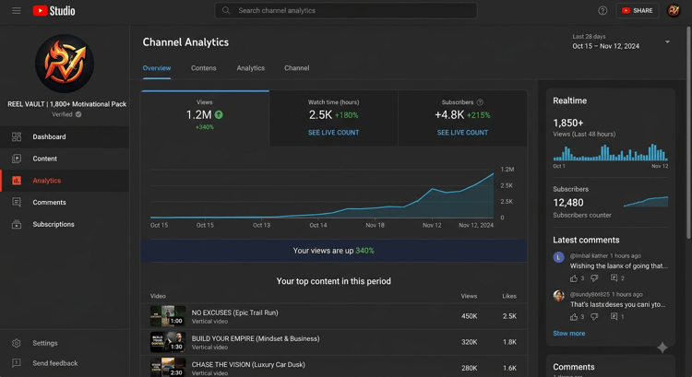Viewport: 692px width, 377px height.
Task: Select the Views metric card
Action: coord(205,118)
